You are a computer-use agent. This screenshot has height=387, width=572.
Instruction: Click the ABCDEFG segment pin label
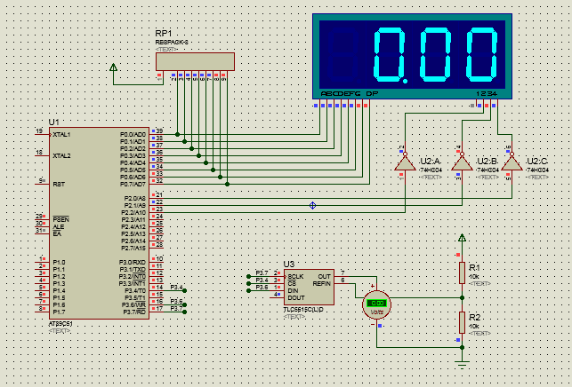pyautogui.click(x=341, y=93)
